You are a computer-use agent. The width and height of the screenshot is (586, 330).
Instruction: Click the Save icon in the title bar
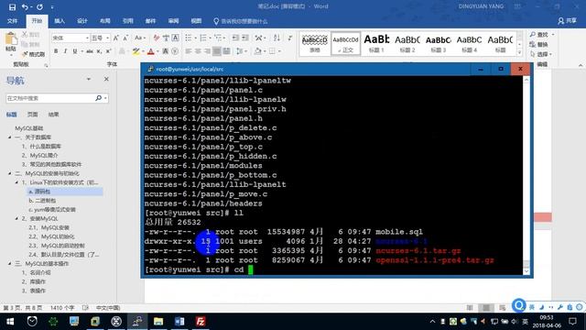click(12, 7)
